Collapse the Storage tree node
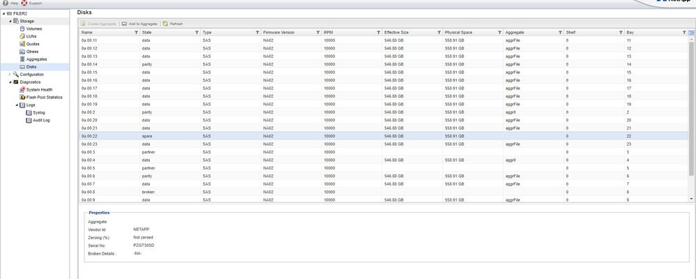This screenshot has width=696, height=279. (x=10, y=21)
